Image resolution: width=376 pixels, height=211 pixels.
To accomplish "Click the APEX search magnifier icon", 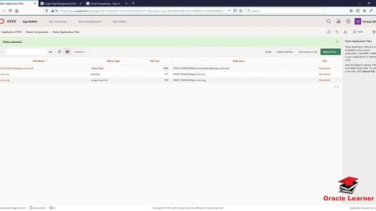I will coord(328,22).
